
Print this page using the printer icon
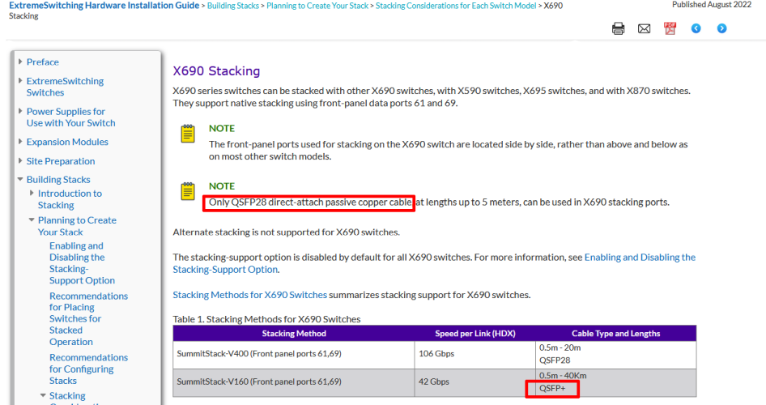[x=618, y=28]
